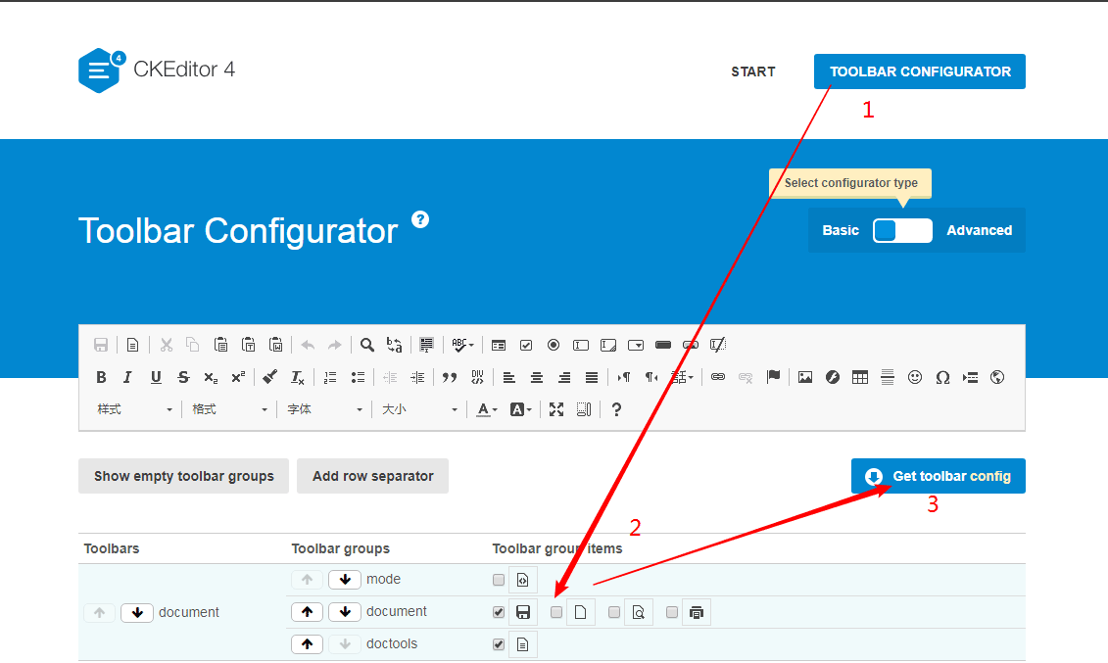Image resolution: width=1108 pixels, height=663 pixels.
Task: Click the Get toolbar config button
Action: (938, 476)
